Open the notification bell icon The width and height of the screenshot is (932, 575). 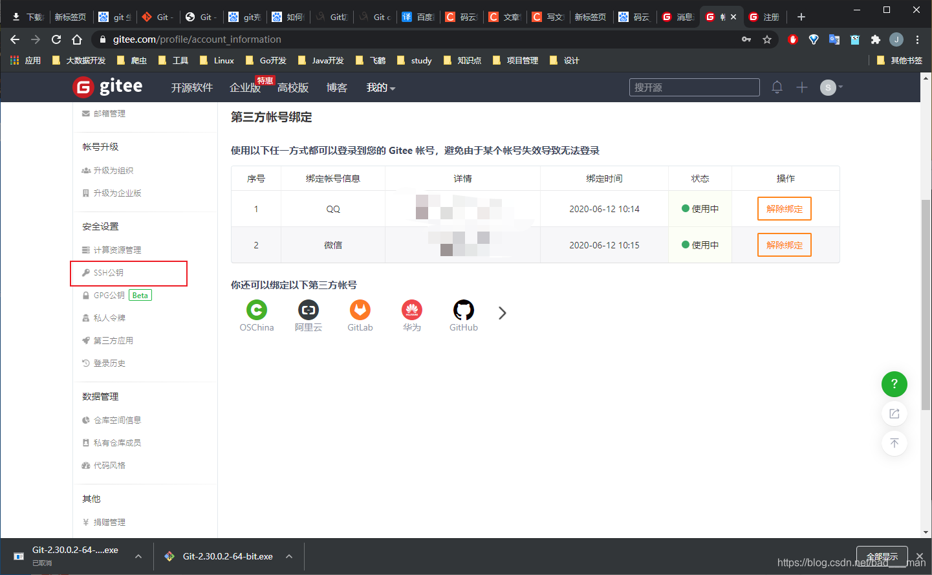pyautogui.click(x=777, y=87)
